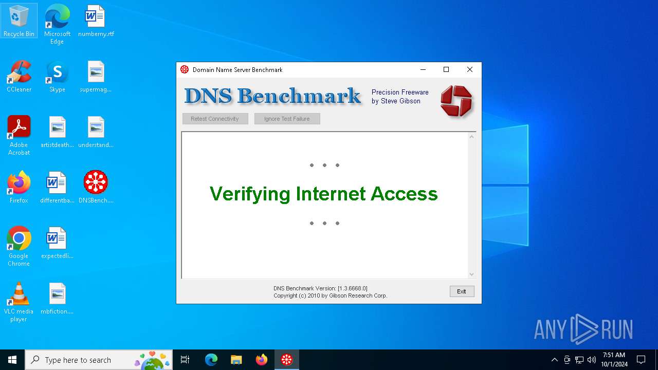This screenshot has width=658, height=370.
Task: Click the 'Precision Freeware by Steve Gibson' text
Action: coord(400,97)
